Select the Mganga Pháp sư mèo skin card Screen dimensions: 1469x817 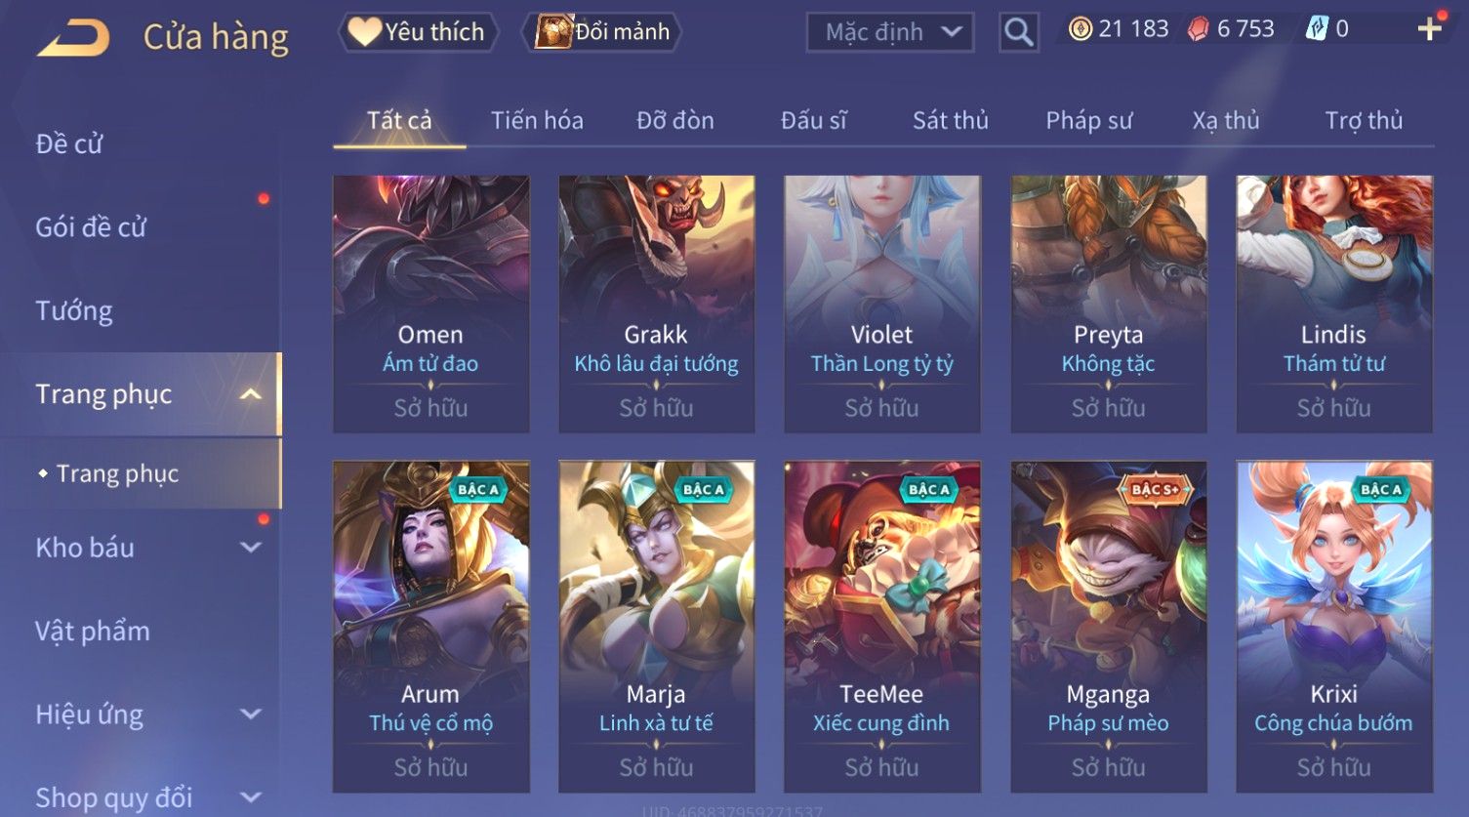(1109, 627)
